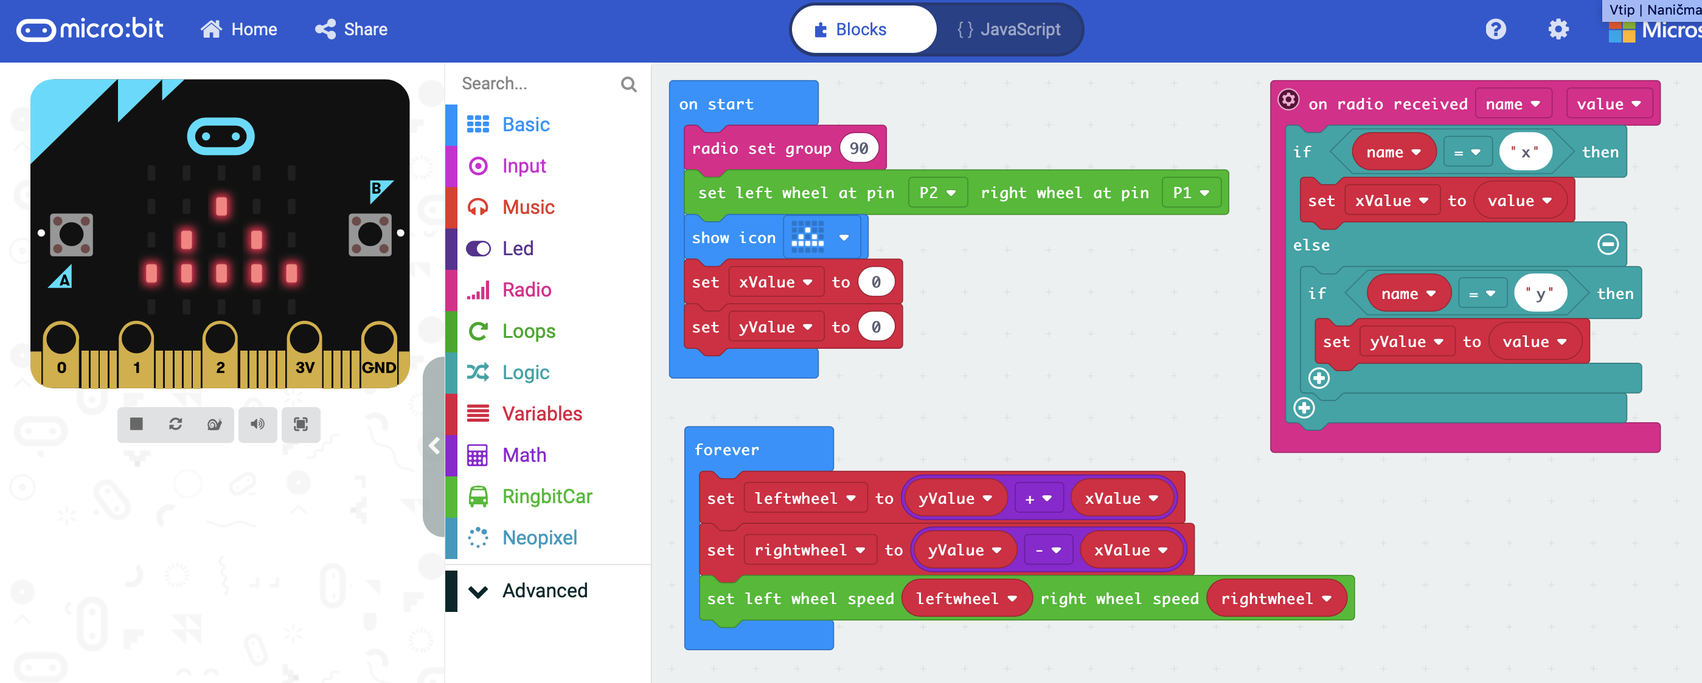1702x683 pixels.
Task: Open gear icon on radio received block
Action: pyautogui.click(x=1288, y=100)
